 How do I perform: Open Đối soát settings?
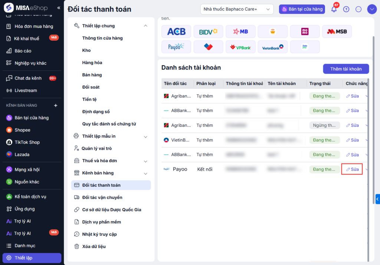(91, 87)
